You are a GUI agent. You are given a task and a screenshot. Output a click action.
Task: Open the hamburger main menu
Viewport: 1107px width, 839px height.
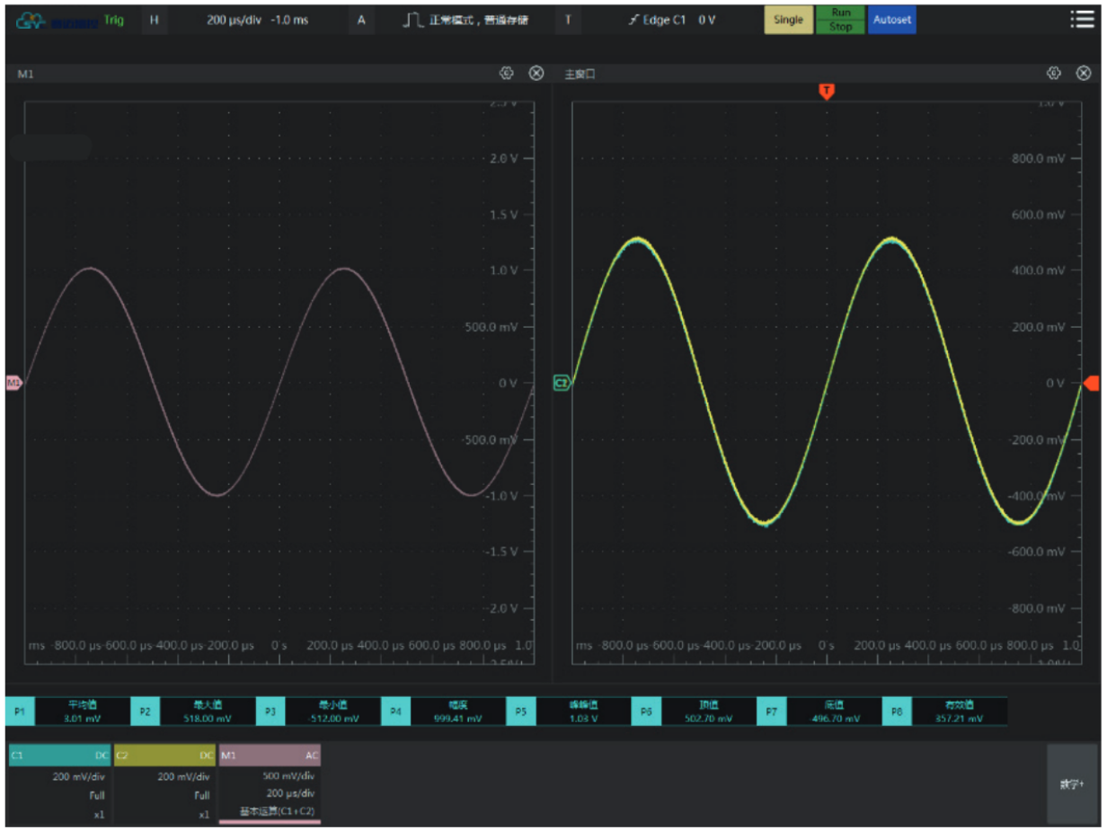(x=1082, y=20)
